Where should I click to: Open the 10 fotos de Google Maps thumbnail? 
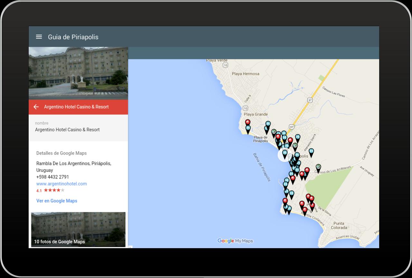[x=78, y=229]
